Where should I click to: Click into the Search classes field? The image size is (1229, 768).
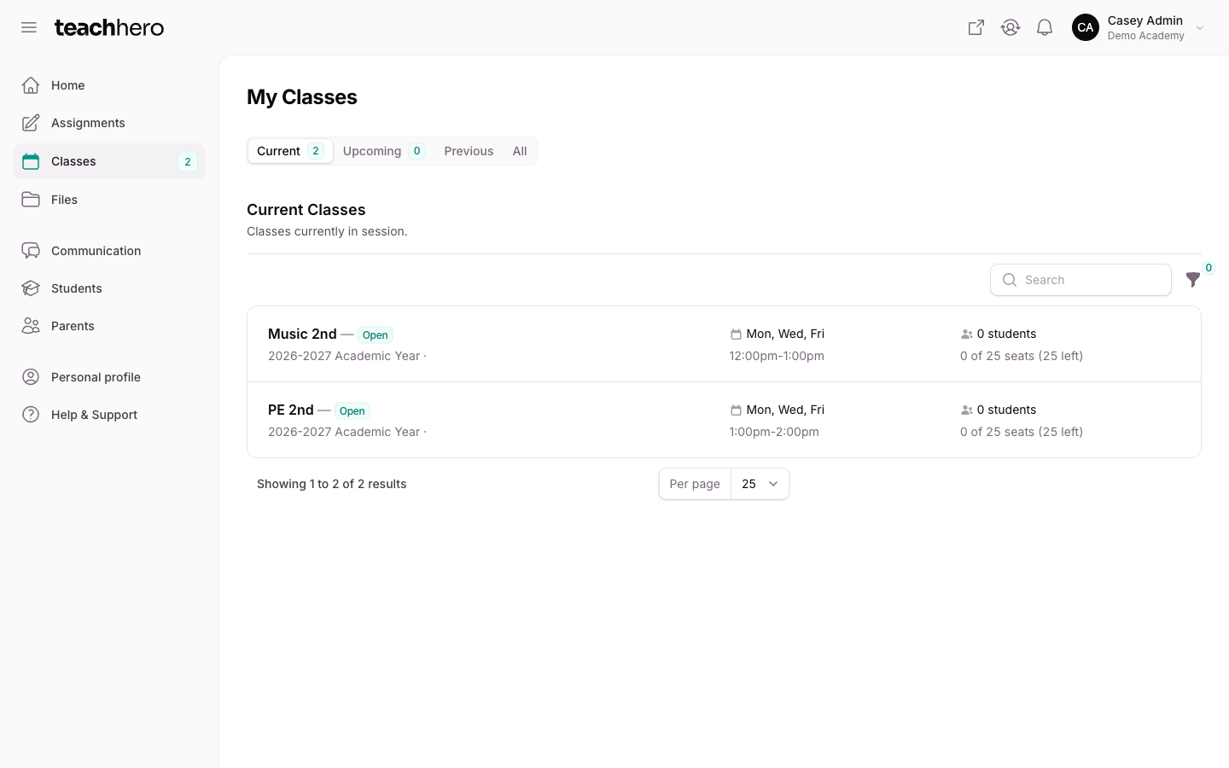1080,280
